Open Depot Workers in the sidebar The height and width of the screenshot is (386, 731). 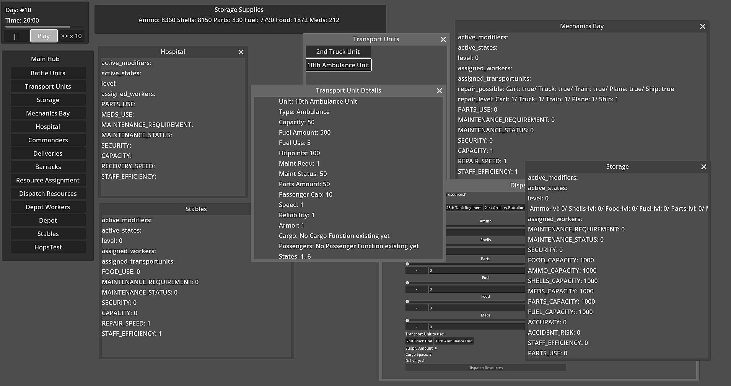point(48,207)
